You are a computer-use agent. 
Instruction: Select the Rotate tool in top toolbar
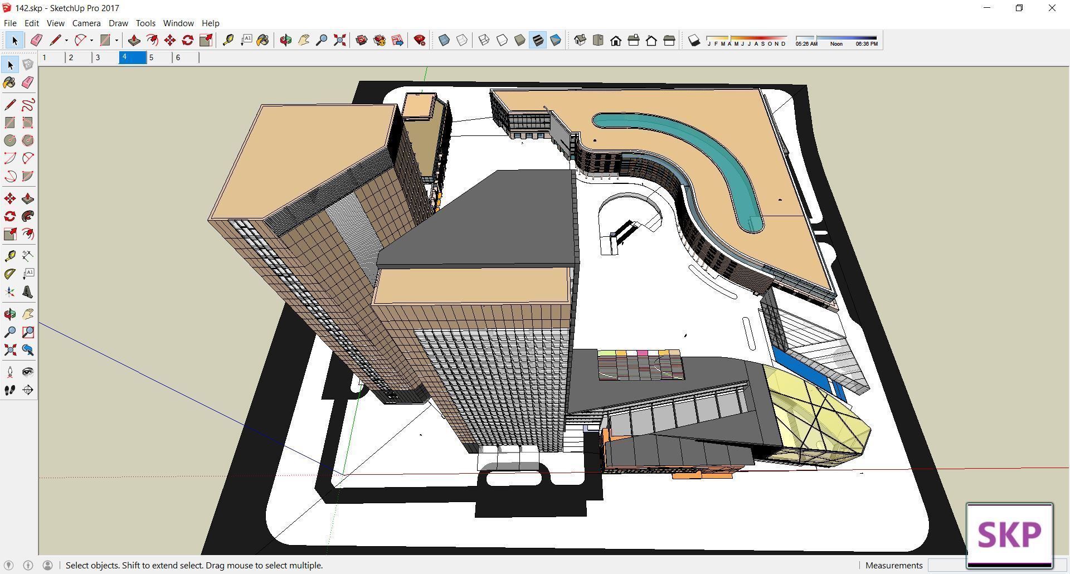click(x=188, y=40)
